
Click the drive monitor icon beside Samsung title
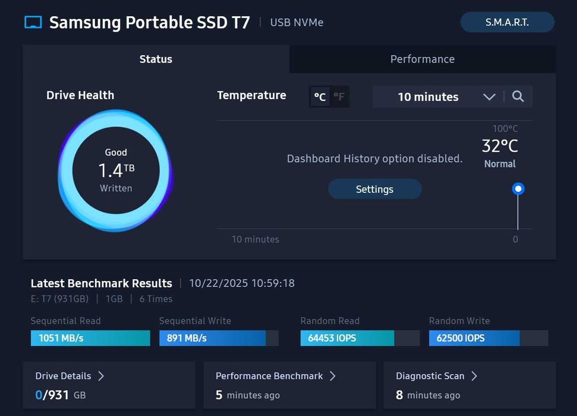33,22
